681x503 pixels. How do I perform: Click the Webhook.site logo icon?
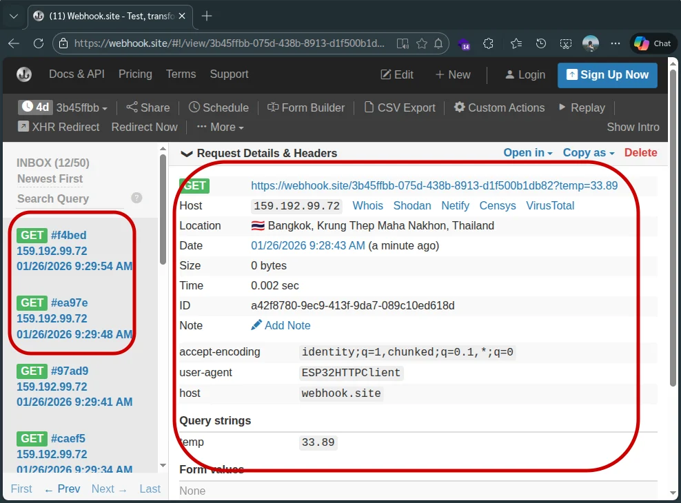[x=24, y=74]
